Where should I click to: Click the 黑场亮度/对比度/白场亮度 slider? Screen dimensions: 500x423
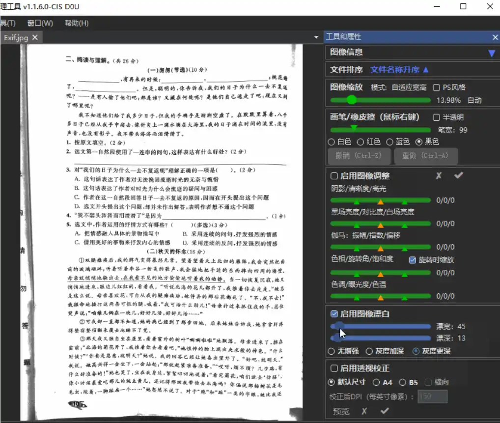381,224
